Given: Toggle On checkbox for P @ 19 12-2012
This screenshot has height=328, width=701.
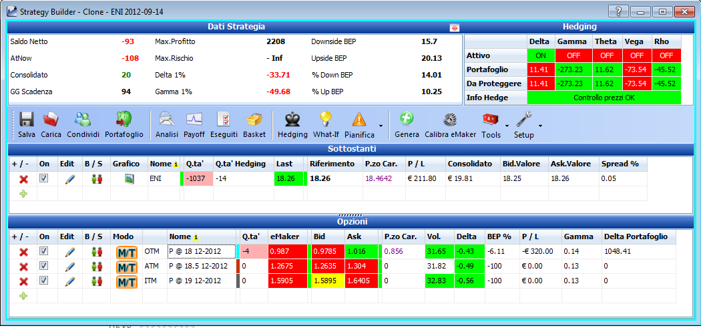Looking at the screenshot, I should (x=44, y=281).
